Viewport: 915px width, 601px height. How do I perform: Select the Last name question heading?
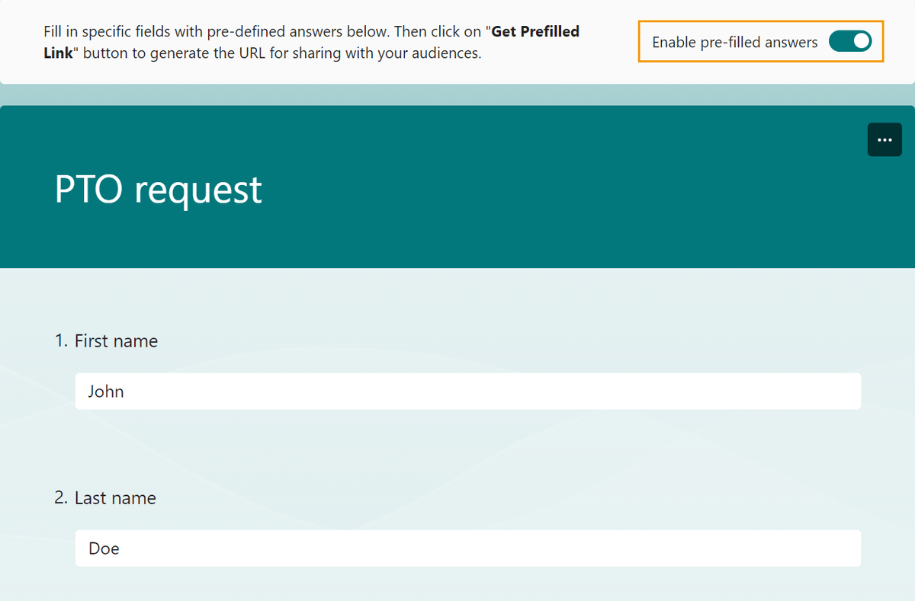[114, 497]
